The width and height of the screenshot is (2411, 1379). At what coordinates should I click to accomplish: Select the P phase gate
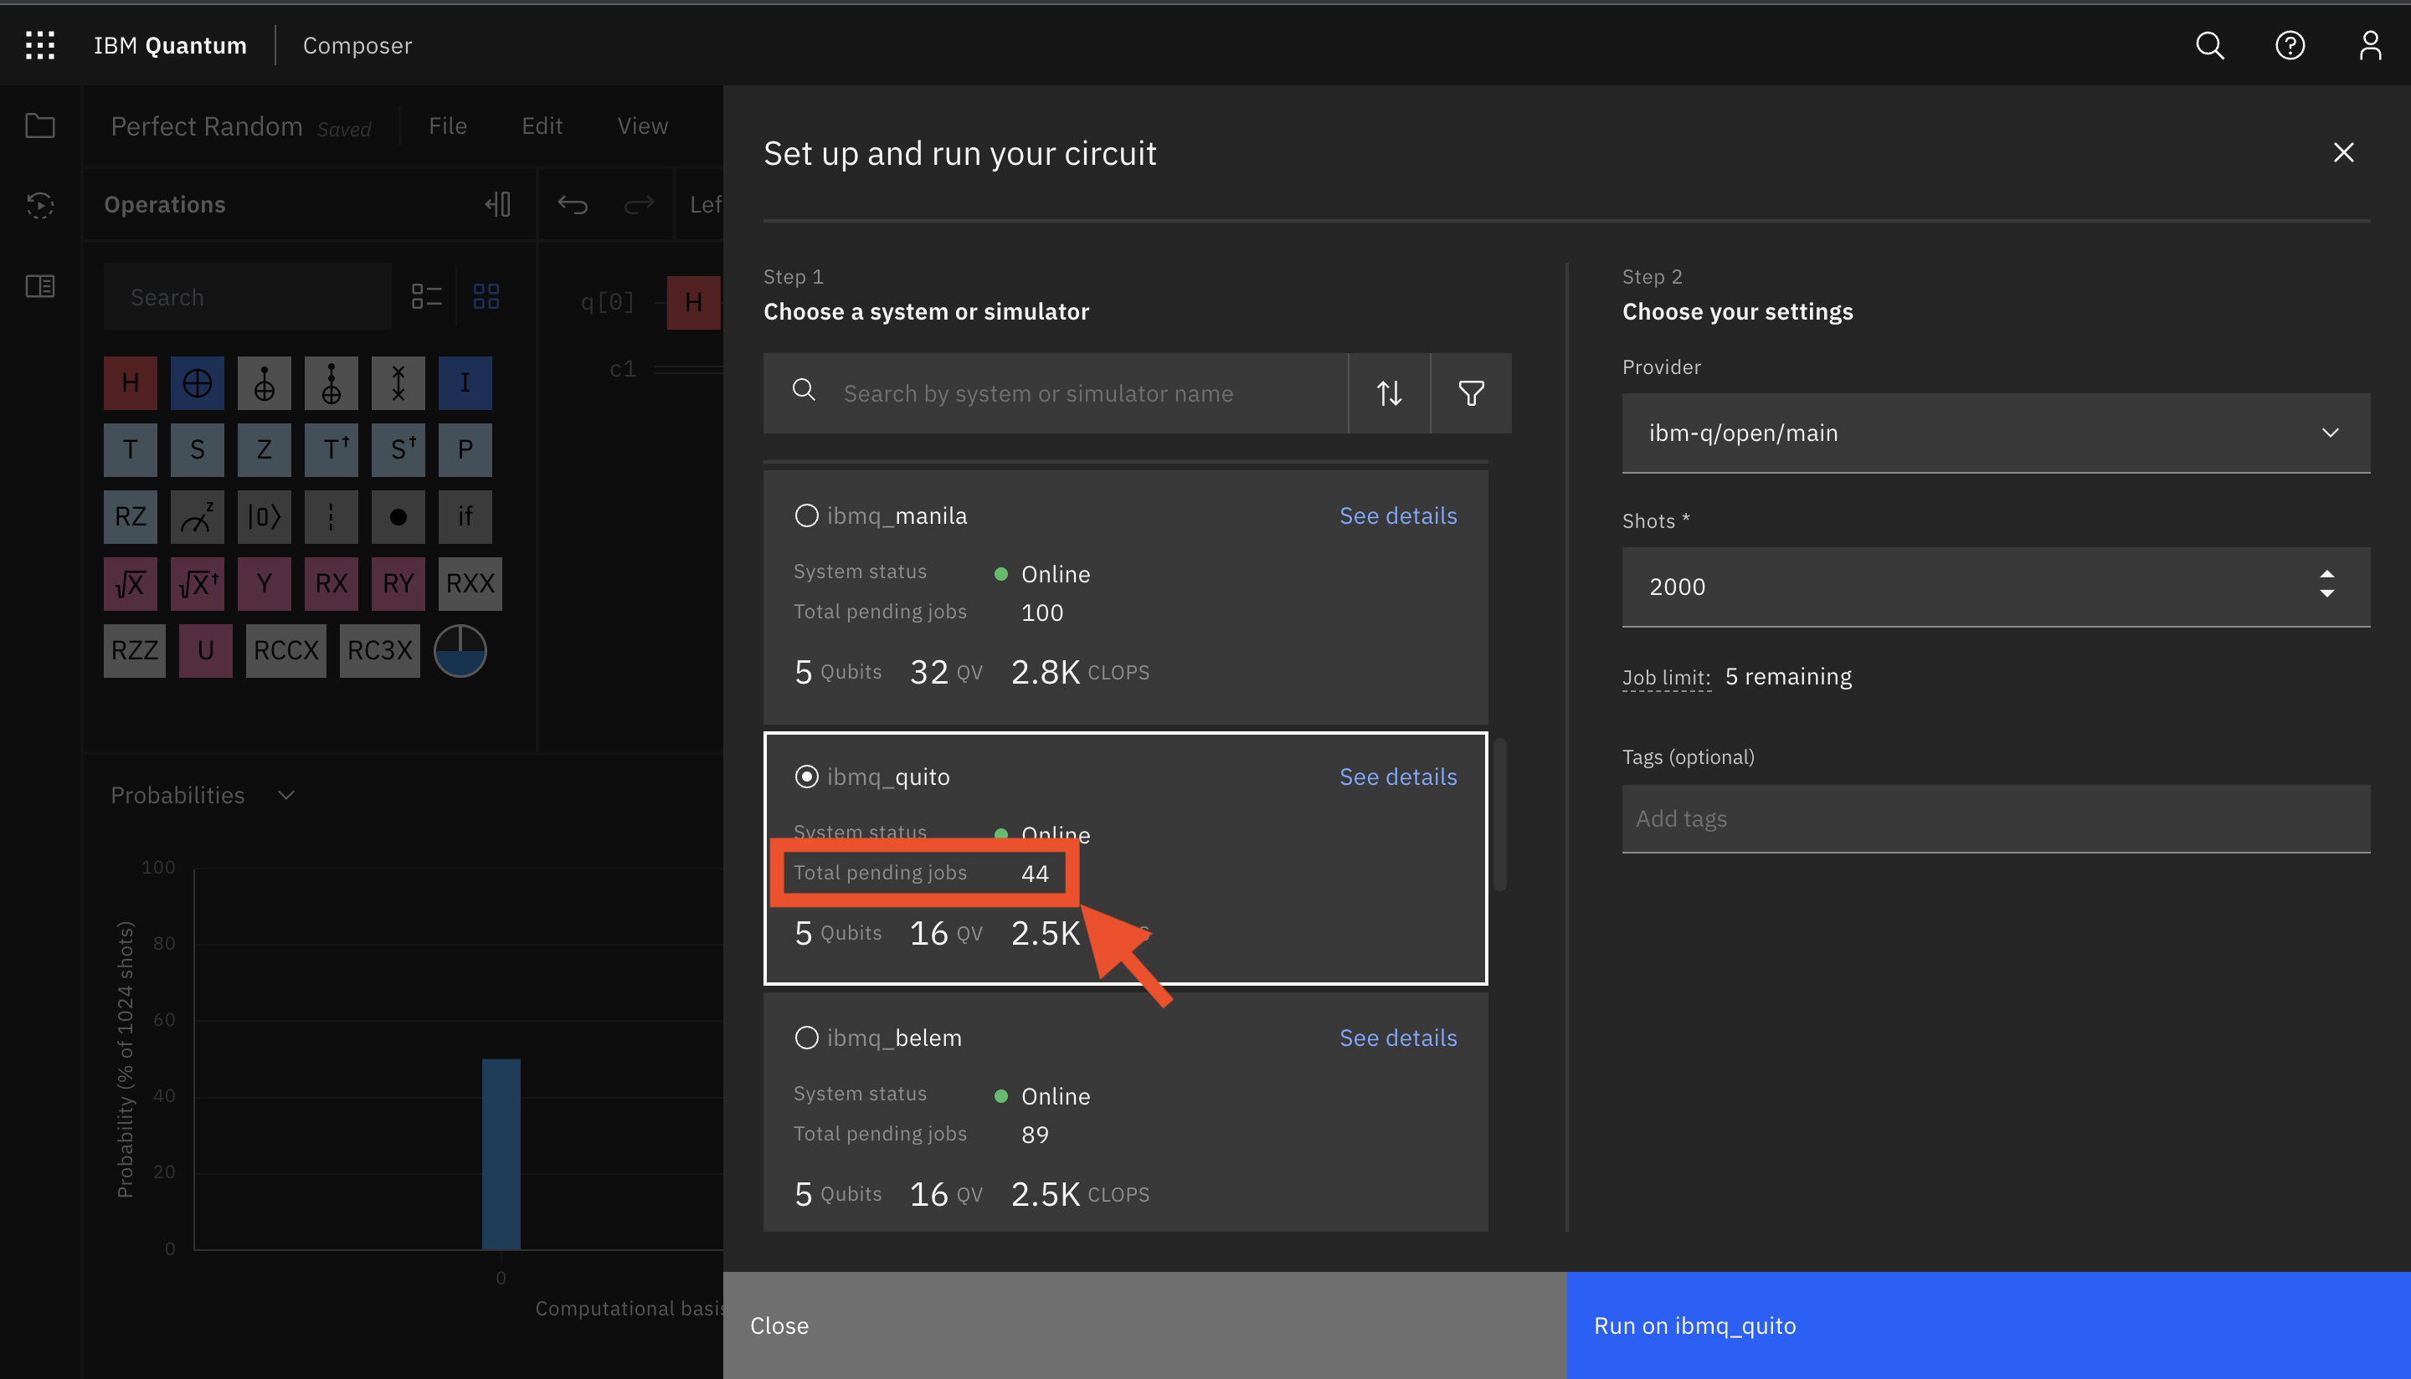coord(465,449)
